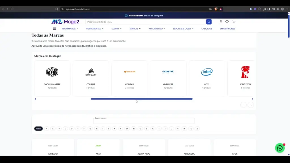Filter brands by letter B
The height and width of the screenshot is (163, 290).
pyautogui.click(x=59, y=129)
